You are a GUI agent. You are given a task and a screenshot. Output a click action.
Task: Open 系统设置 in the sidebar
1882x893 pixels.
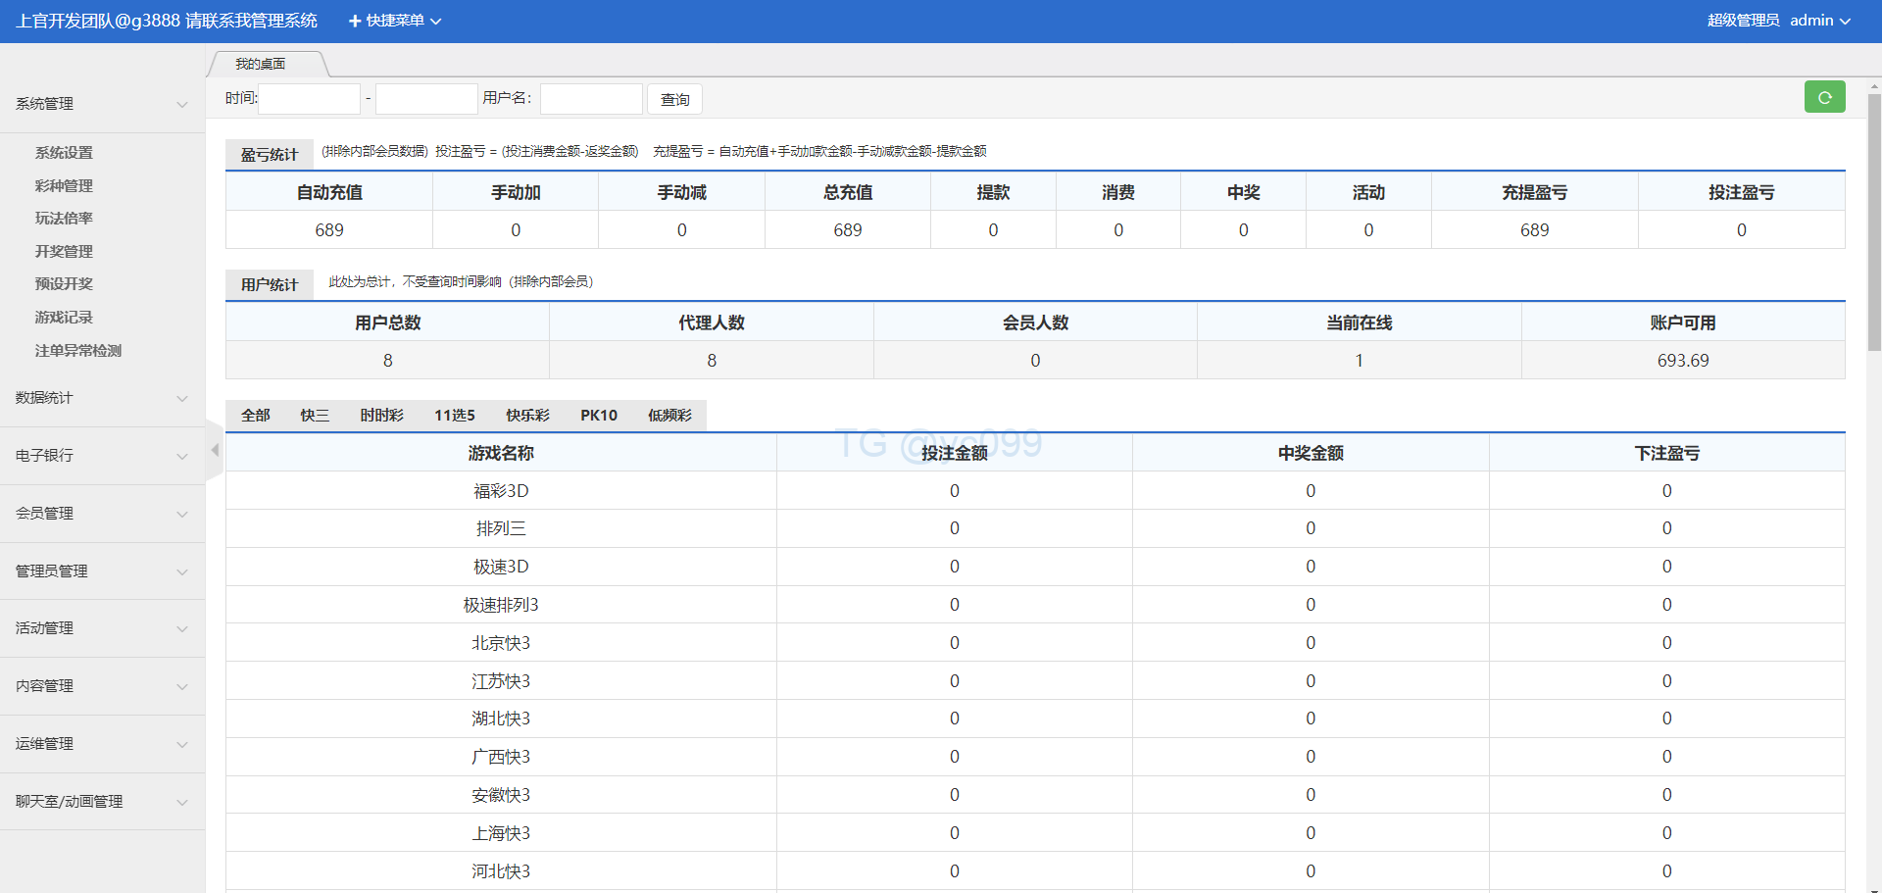pyautogui.click(x=64, y=153)
